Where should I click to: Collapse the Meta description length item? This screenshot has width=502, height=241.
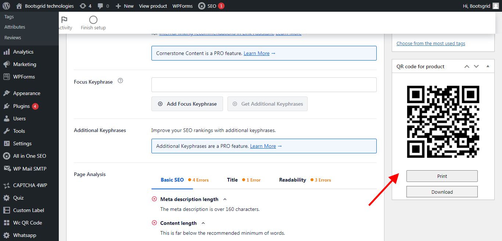coord(225,199)
